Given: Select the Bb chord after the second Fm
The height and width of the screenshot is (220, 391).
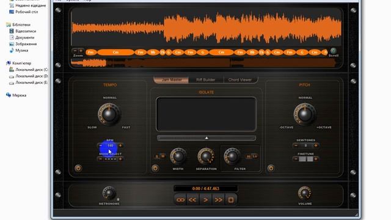Looking at the screenshot, I should coord(153,53).
